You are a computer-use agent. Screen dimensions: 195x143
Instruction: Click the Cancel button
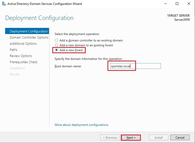pos(180,137)
